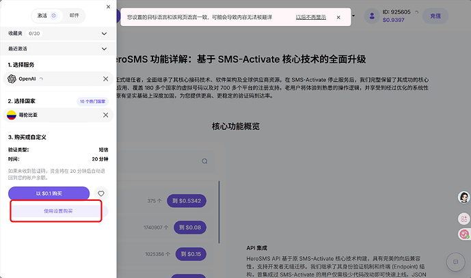Click the 哥伦比亚 country selection field
Image resolution: width=471 pixels, height=278 pixels.
point(58,115)
